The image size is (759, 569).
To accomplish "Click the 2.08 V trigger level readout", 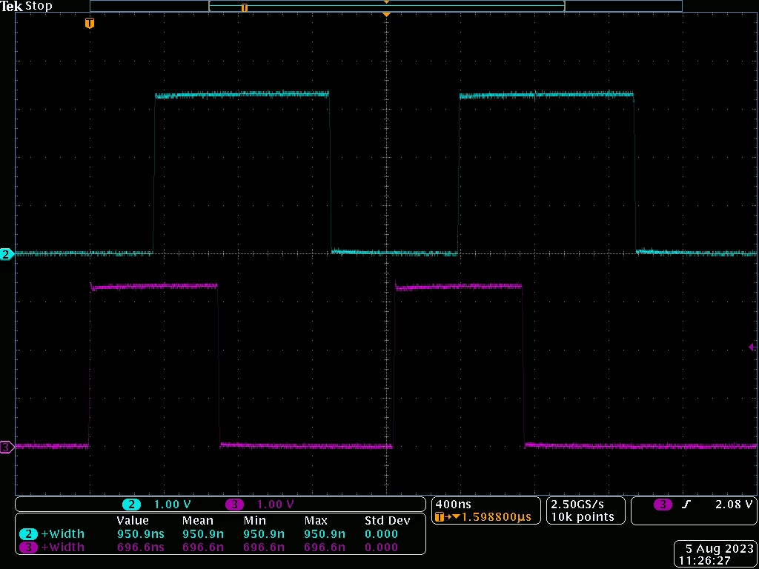I will click(x=734, y=504).
